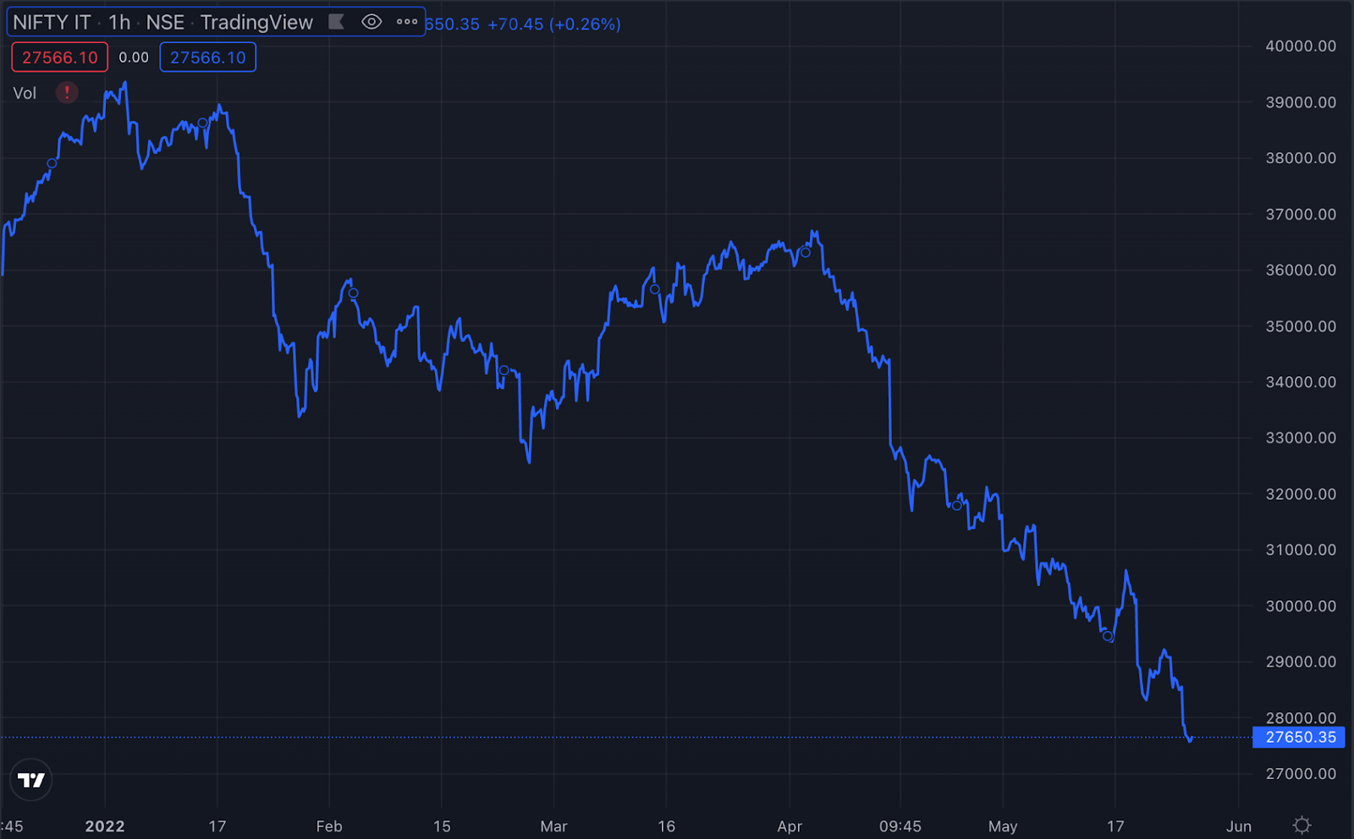Viewport: 1354px width, 839px height.
Task: Click the Apr label on the time axis
Action: pos(790,826)
